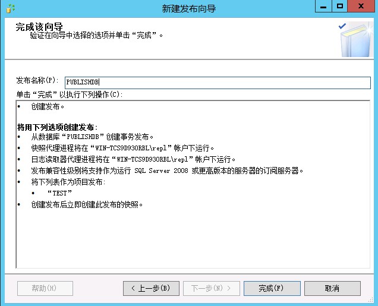
Task: Click the wizard system icon in title bar
Action: pos(10,8)
